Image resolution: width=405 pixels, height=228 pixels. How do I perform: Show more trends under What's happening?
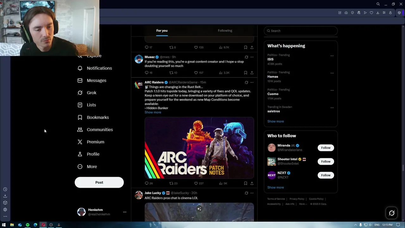pyautogui.click(x=276, y=121)
